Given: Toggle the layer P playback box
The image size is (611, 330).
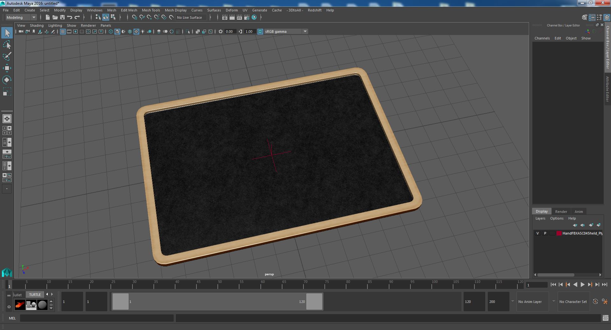Looking at the screenshot, I should pos(545,233).
